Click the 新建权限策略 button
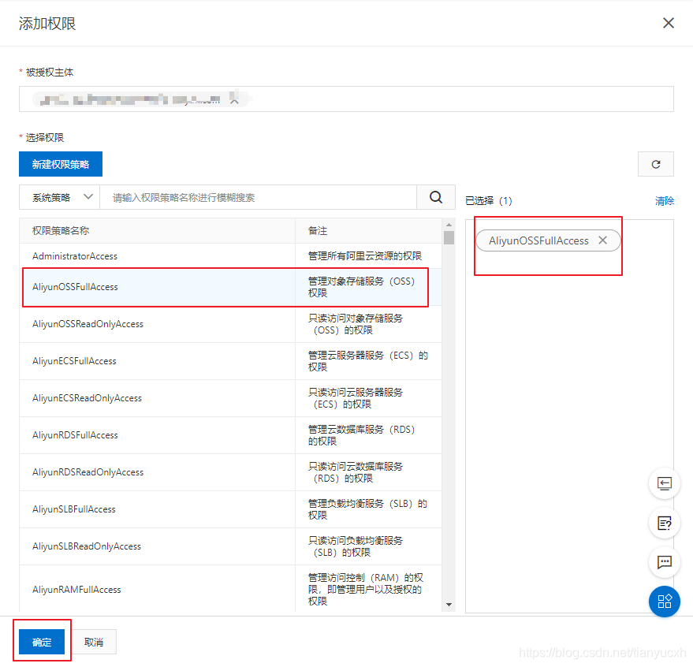693x667 pixels. 61,164
